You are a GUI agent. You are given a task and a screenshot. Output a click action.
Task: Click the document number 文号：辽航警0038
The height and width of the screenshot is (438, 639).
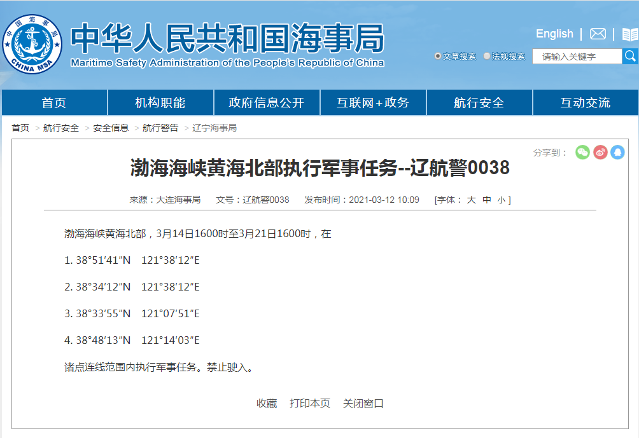point(253,200)
